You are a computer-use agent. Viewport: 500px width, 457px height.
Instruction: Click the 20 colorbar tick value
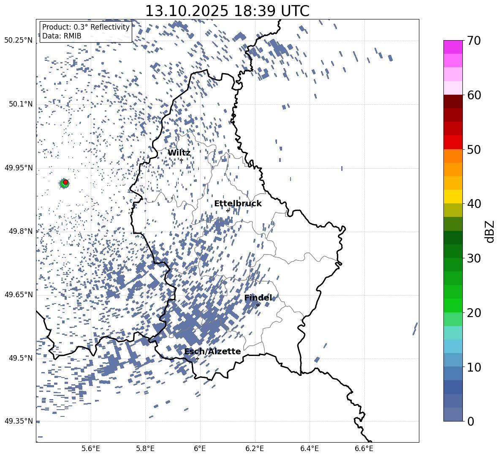(474, 313)
